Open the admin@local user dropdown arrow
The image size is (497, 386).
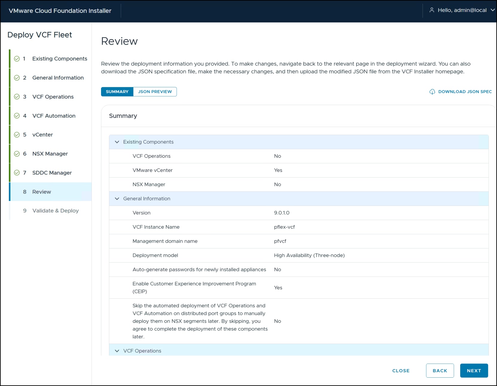tap(493, 10)
